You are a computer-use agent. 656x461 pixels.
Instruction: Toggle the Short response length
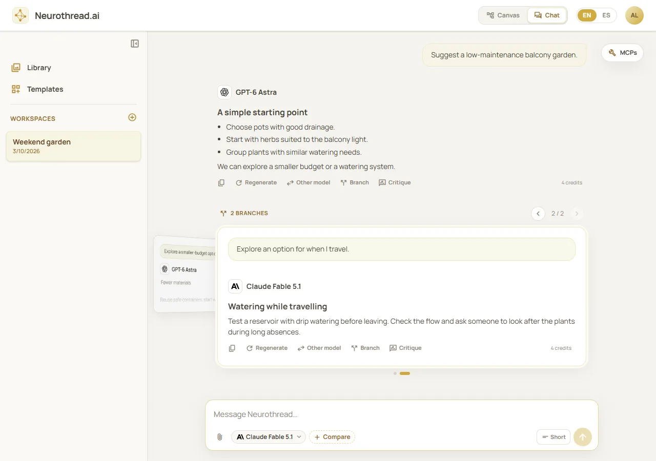[553, 437]
